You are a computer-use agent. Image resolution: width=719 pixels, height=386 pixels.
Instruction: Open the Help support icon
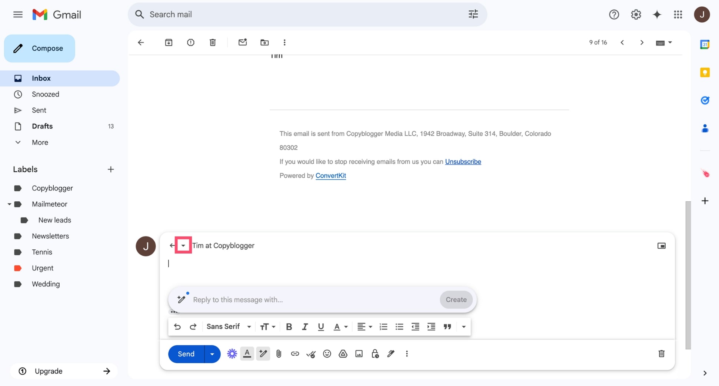tap(614, 14)
